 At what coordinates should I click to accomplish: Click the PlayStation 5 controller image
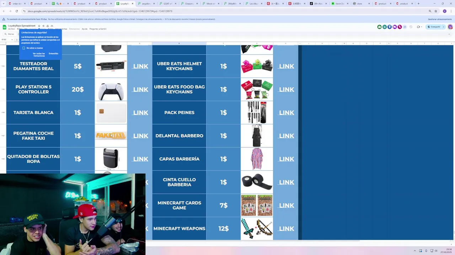pos(111,91)
